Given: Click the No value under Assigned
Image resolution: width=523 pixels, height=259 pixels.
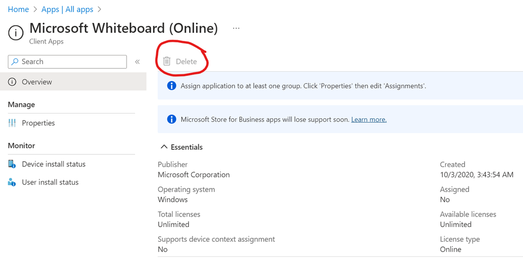Looking at the screenshot, I should tap(445, 200).
